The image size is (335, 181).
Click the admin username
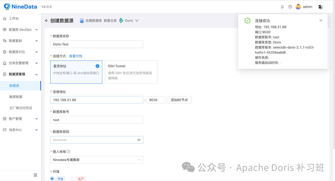[x=307, y=7]
